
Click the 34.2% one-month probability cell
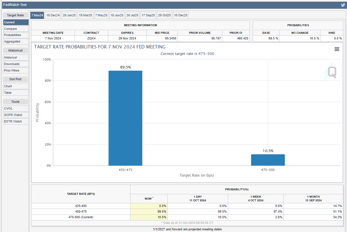pyautogui.click(x=313, y=217)
